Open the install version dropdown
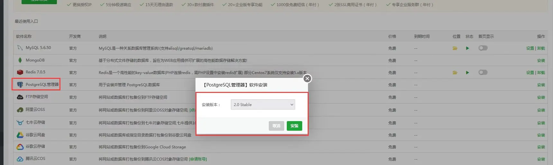Viewport: 553px width, 165px height. coord(263,104)
